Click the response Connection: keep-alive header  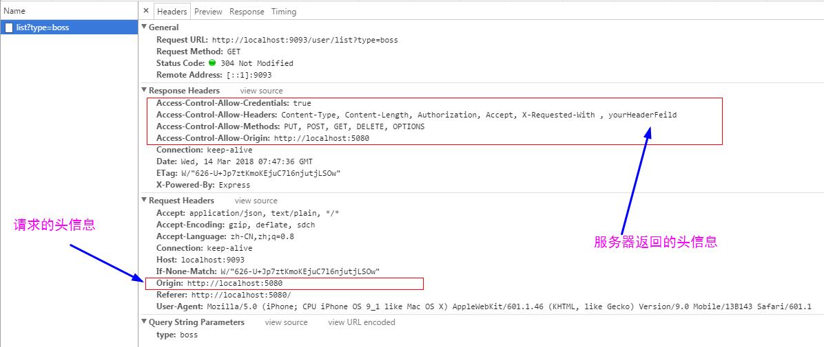[x=205, y=150]
